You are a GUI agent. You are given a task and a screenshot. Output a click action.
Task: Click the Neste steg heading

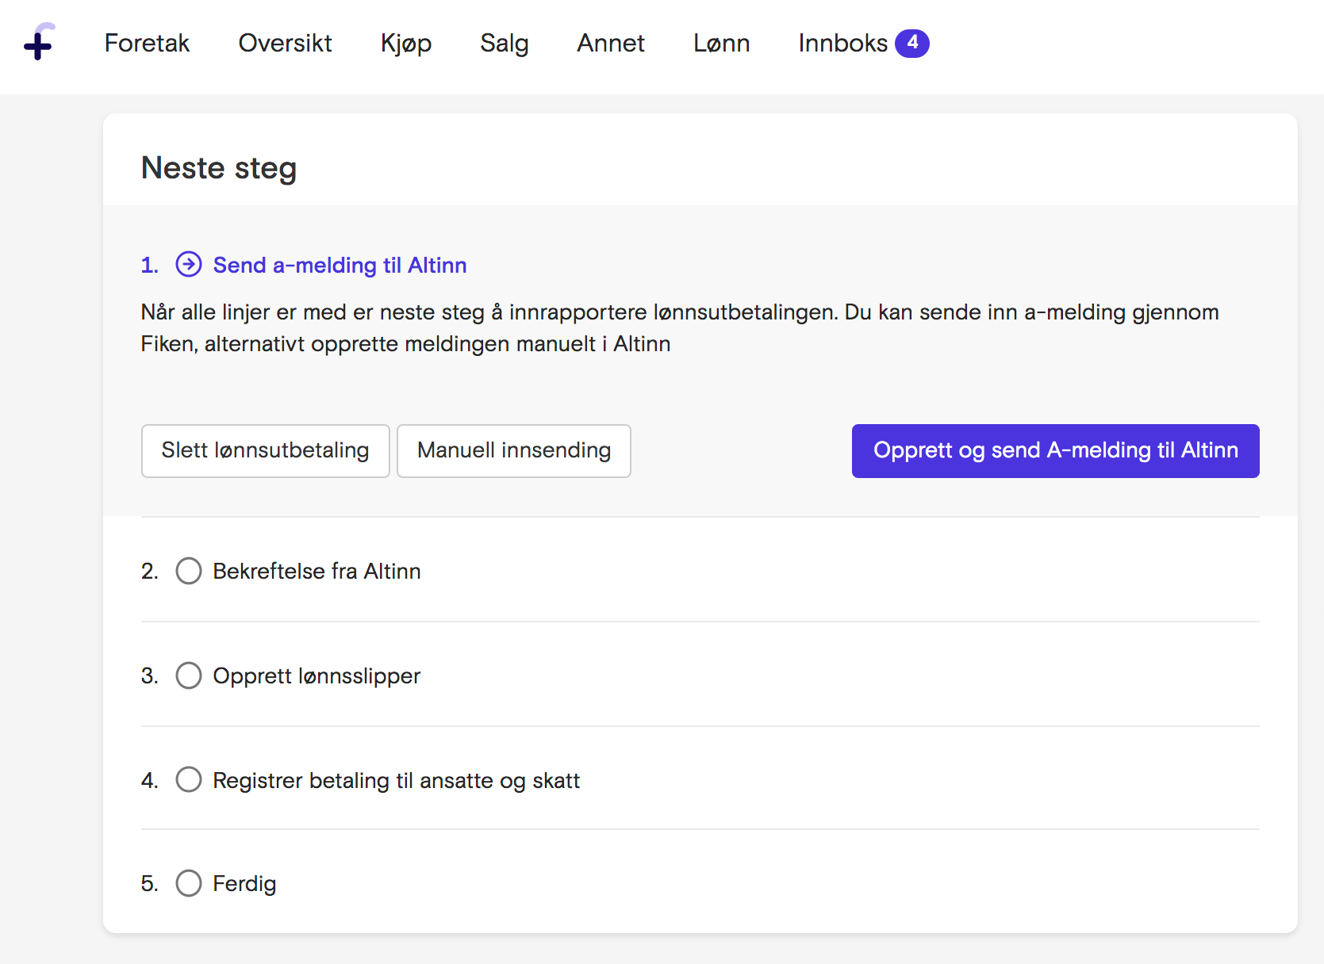219,168
